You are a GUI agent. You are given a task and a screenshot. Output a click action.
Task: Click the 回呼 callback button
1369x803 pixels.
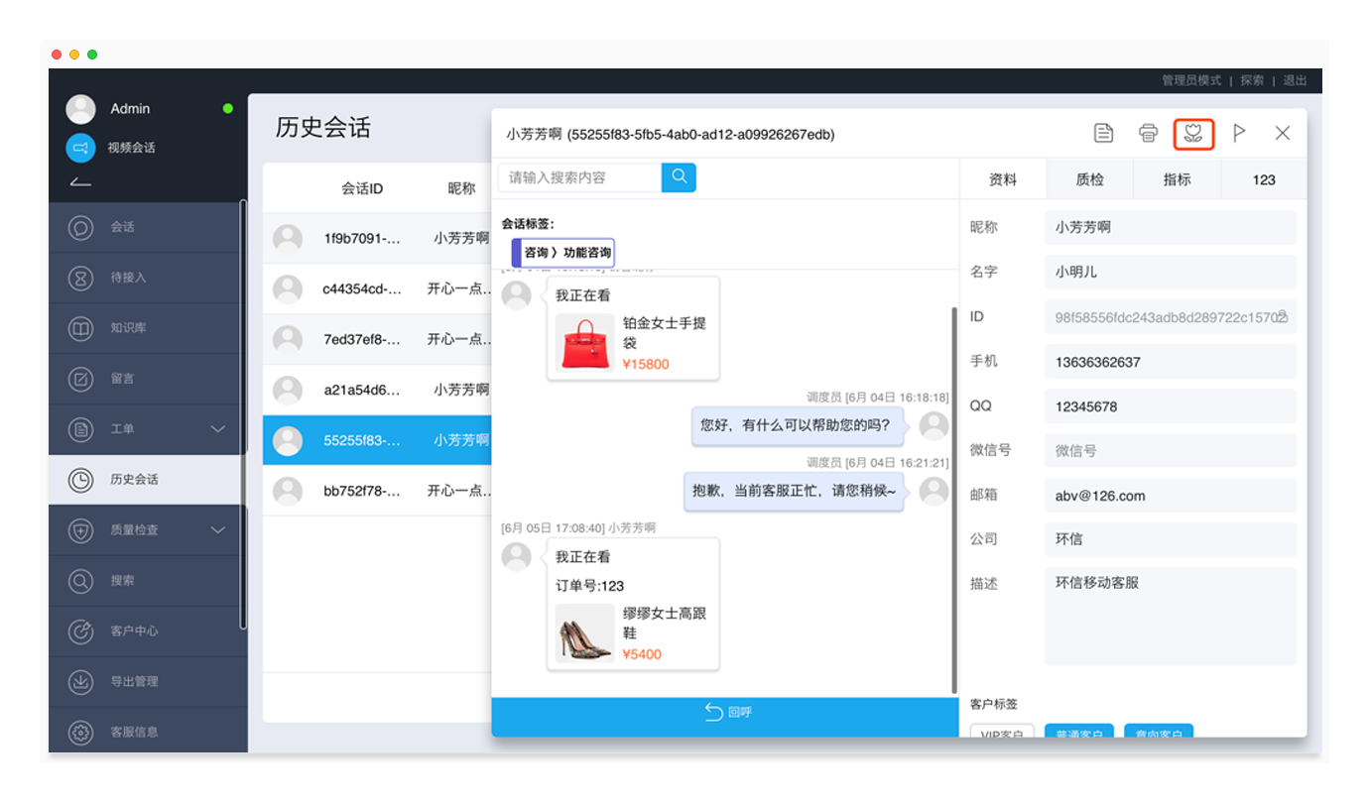coord(725,712)
